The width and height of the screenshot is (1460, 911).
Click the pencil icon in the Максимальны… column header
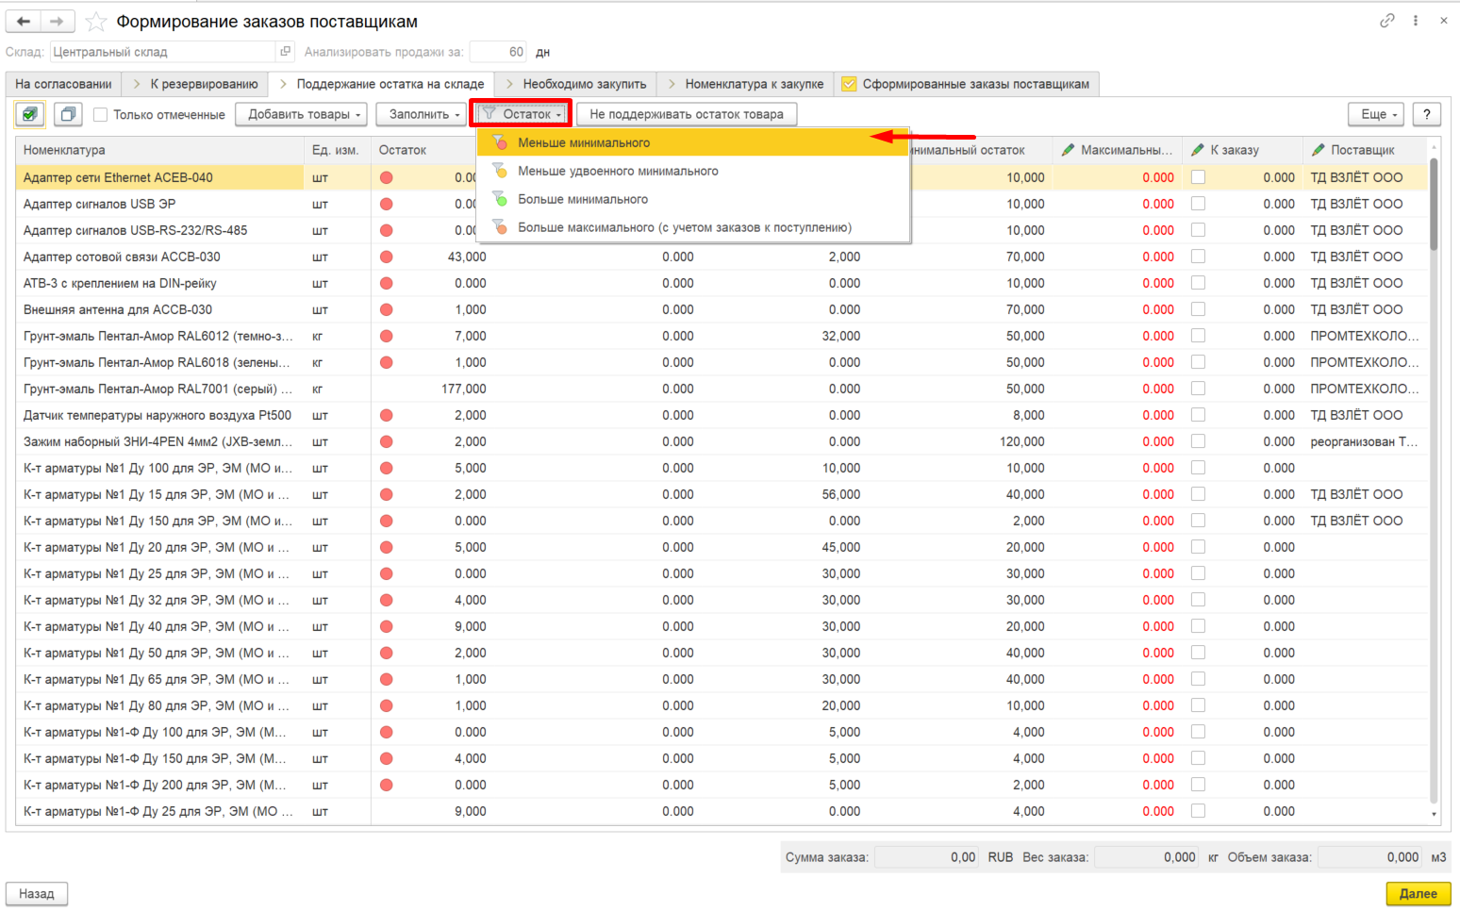[1069, 150]
